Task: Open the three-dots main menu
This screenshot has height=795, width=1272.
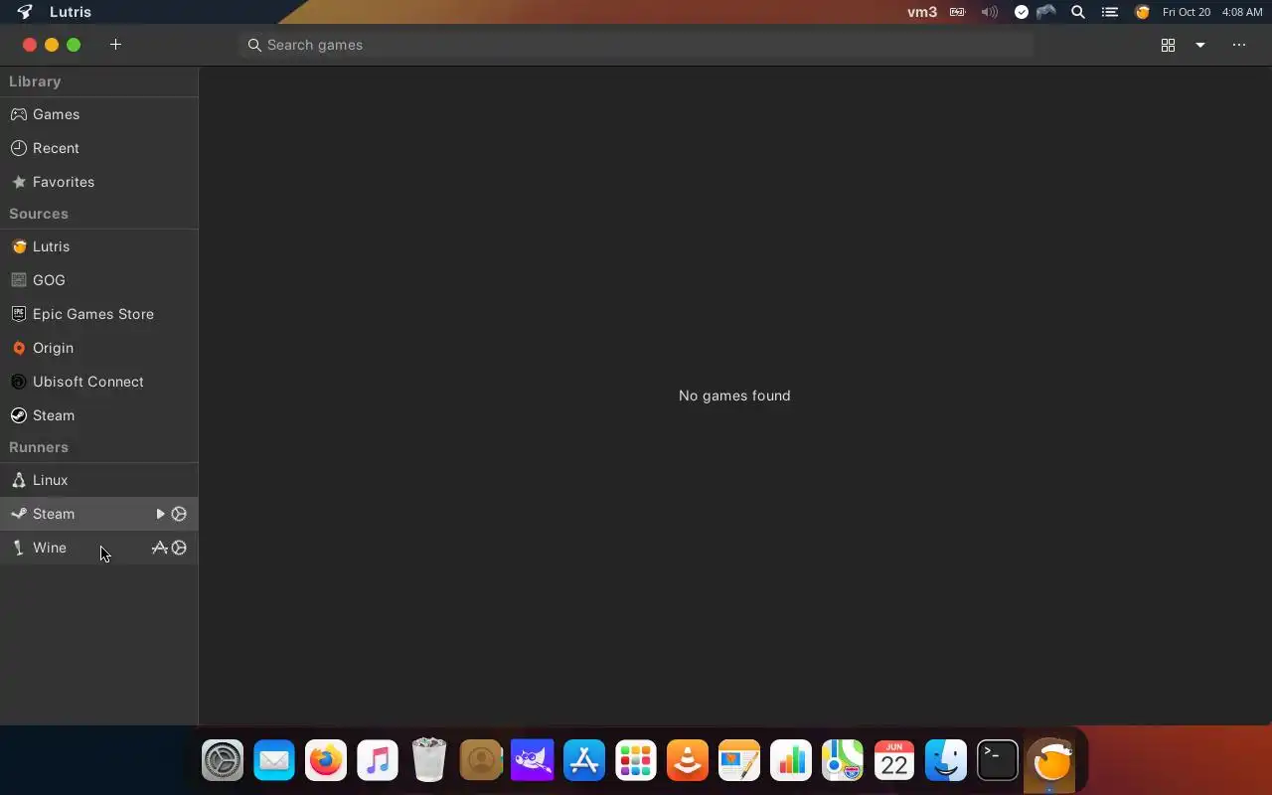Action: pyautogui.click(x=1238, y=45)
